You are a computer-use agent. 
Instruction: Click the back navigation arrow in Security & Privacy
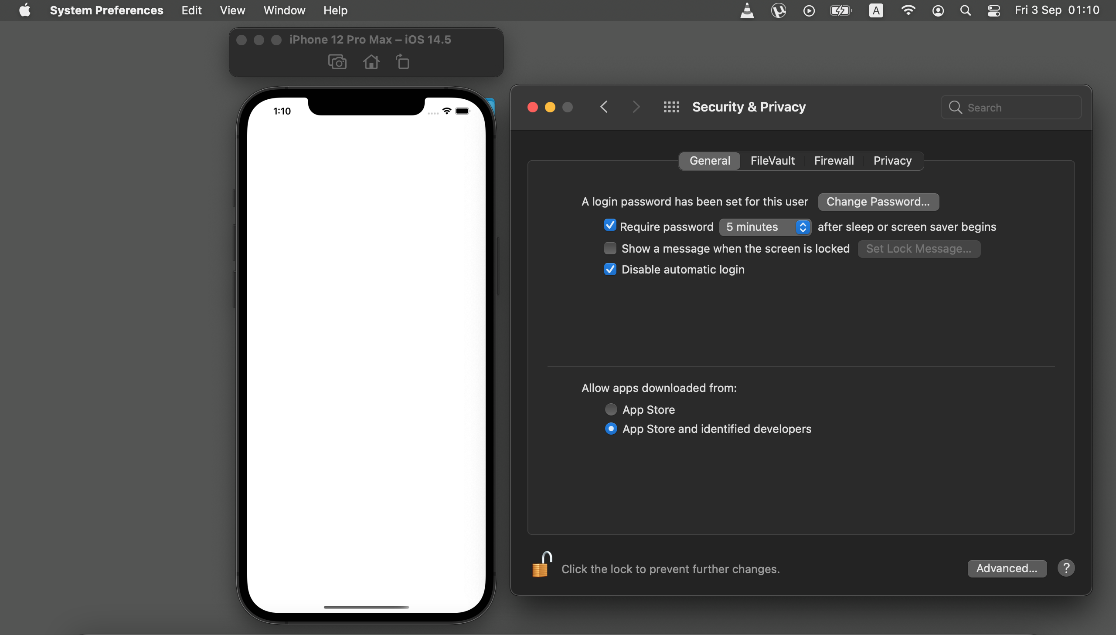pyautogui.click(x=604, y=107)
